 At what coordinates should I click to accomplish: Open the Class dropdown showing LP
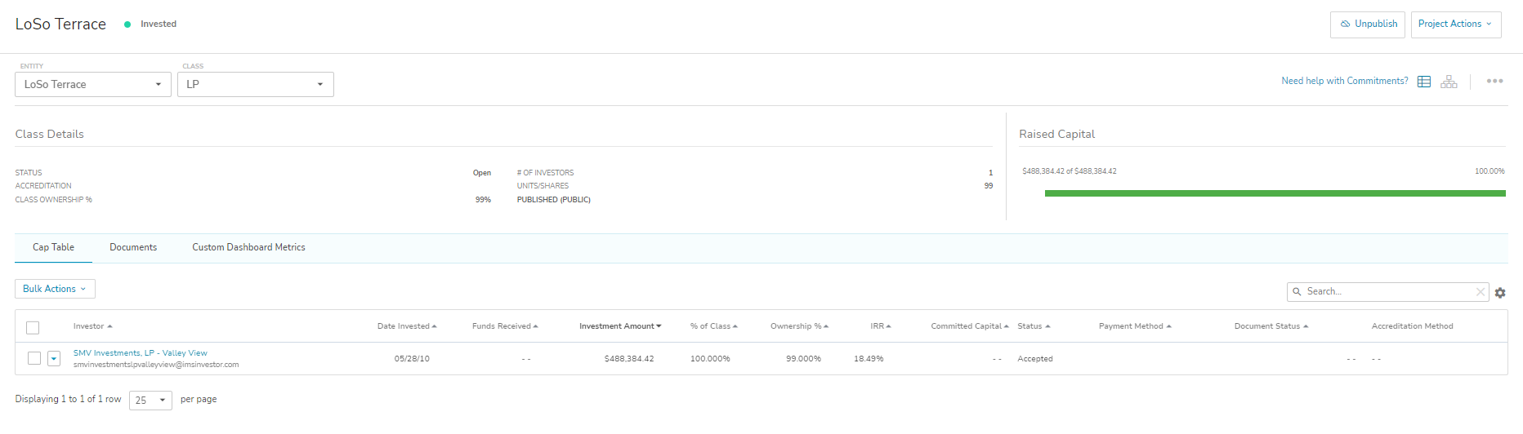255,85
